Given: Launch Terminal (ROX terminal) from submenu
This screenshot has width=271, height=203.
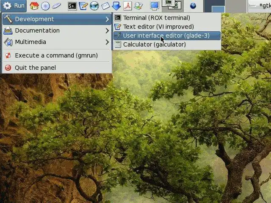Looking at the screenshot, I should tap(167, 18).
